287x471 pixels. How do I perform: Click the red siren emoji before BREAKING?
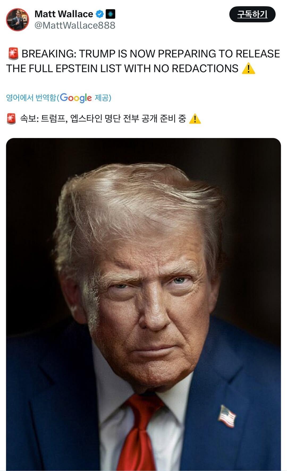pyautogui.click(x=13, y=54)
